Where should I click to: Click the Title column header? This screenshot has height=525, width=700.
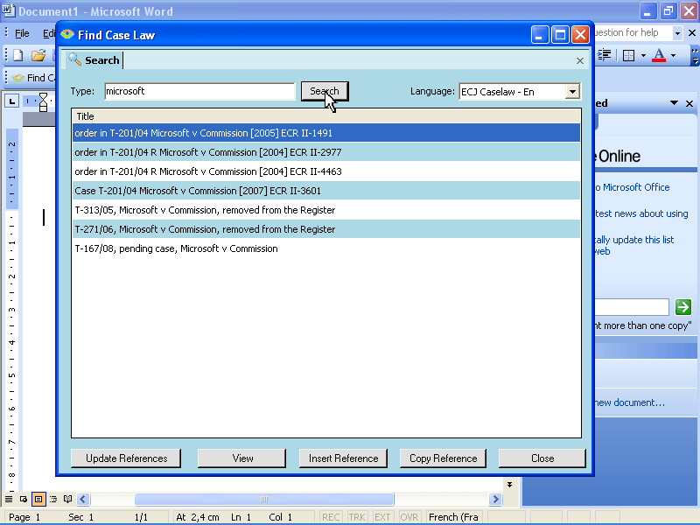[326, 116]
